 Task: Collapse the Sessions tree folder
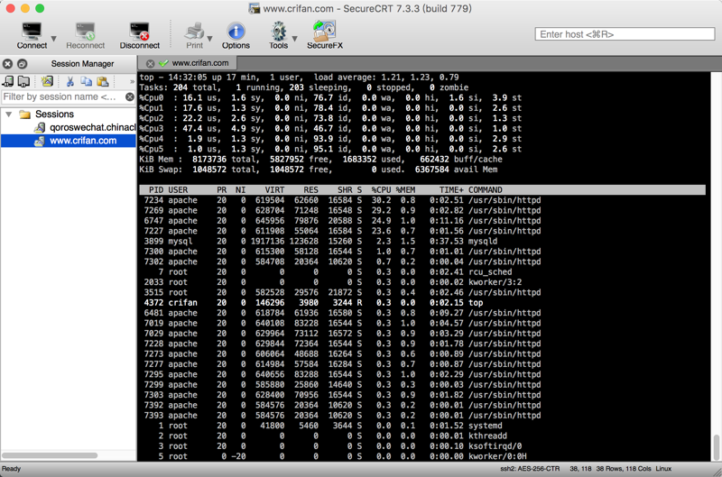pos(9,115)
